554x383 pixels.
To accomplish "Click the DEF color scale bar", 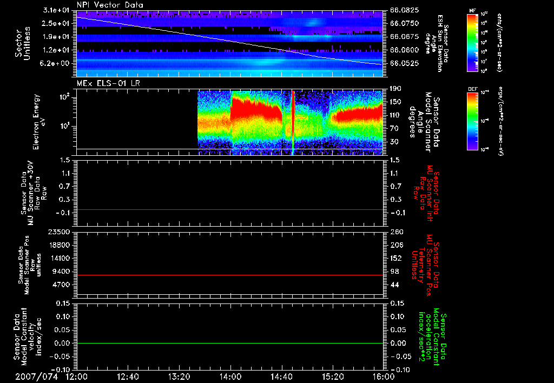I will point(472,121).
